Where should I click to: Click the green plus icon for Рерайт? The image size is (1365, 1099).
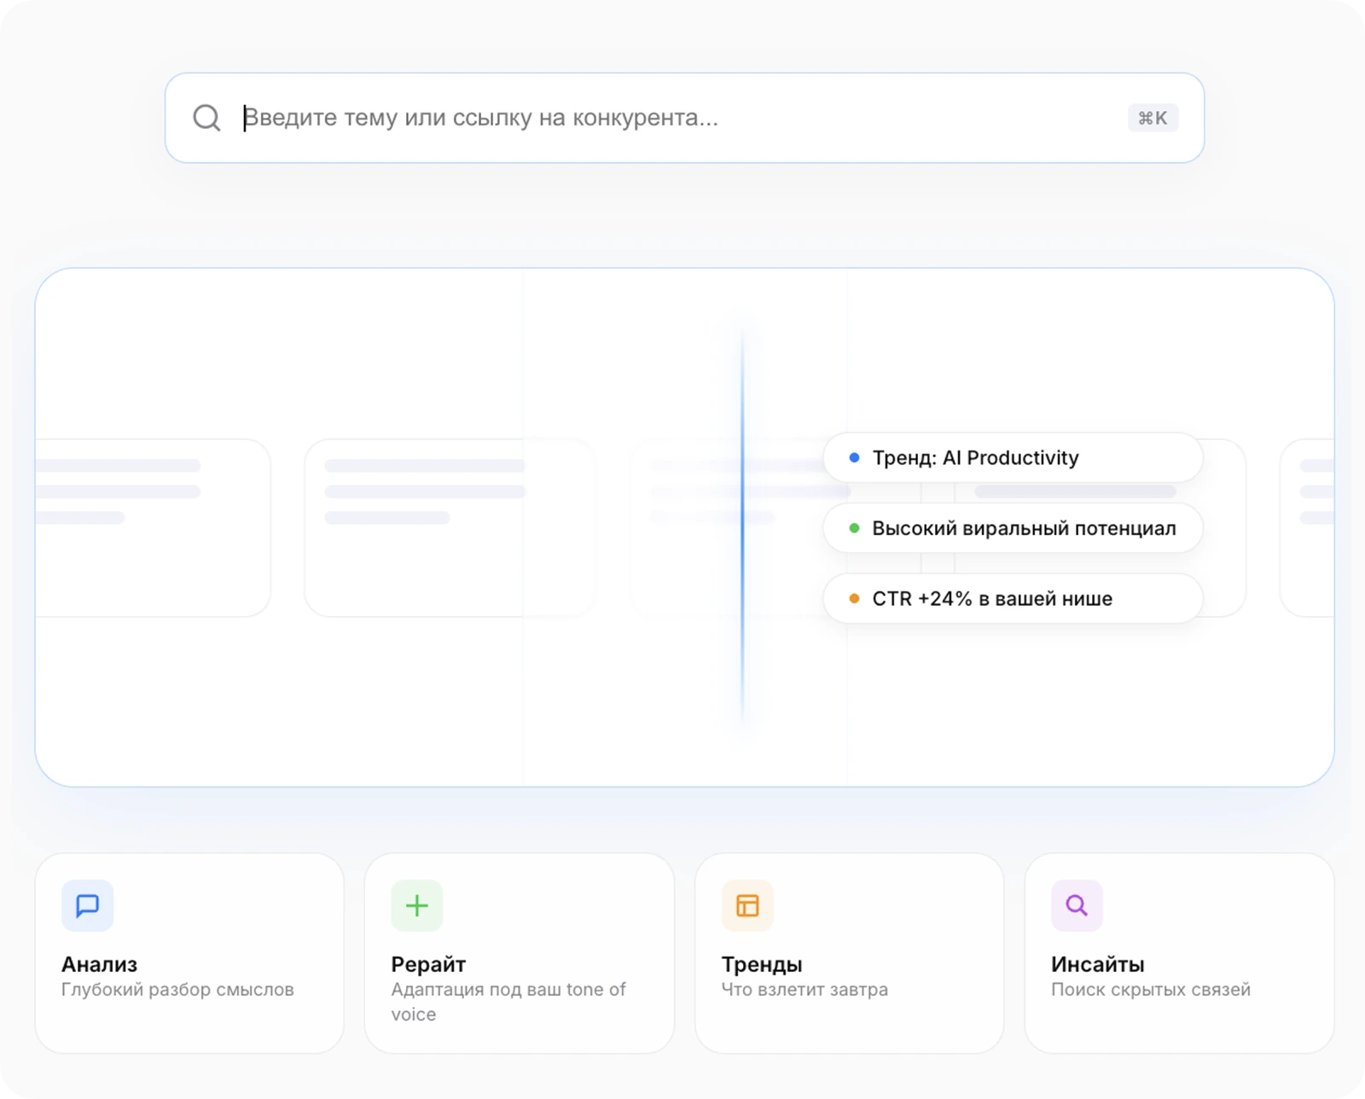click(417, 905)
